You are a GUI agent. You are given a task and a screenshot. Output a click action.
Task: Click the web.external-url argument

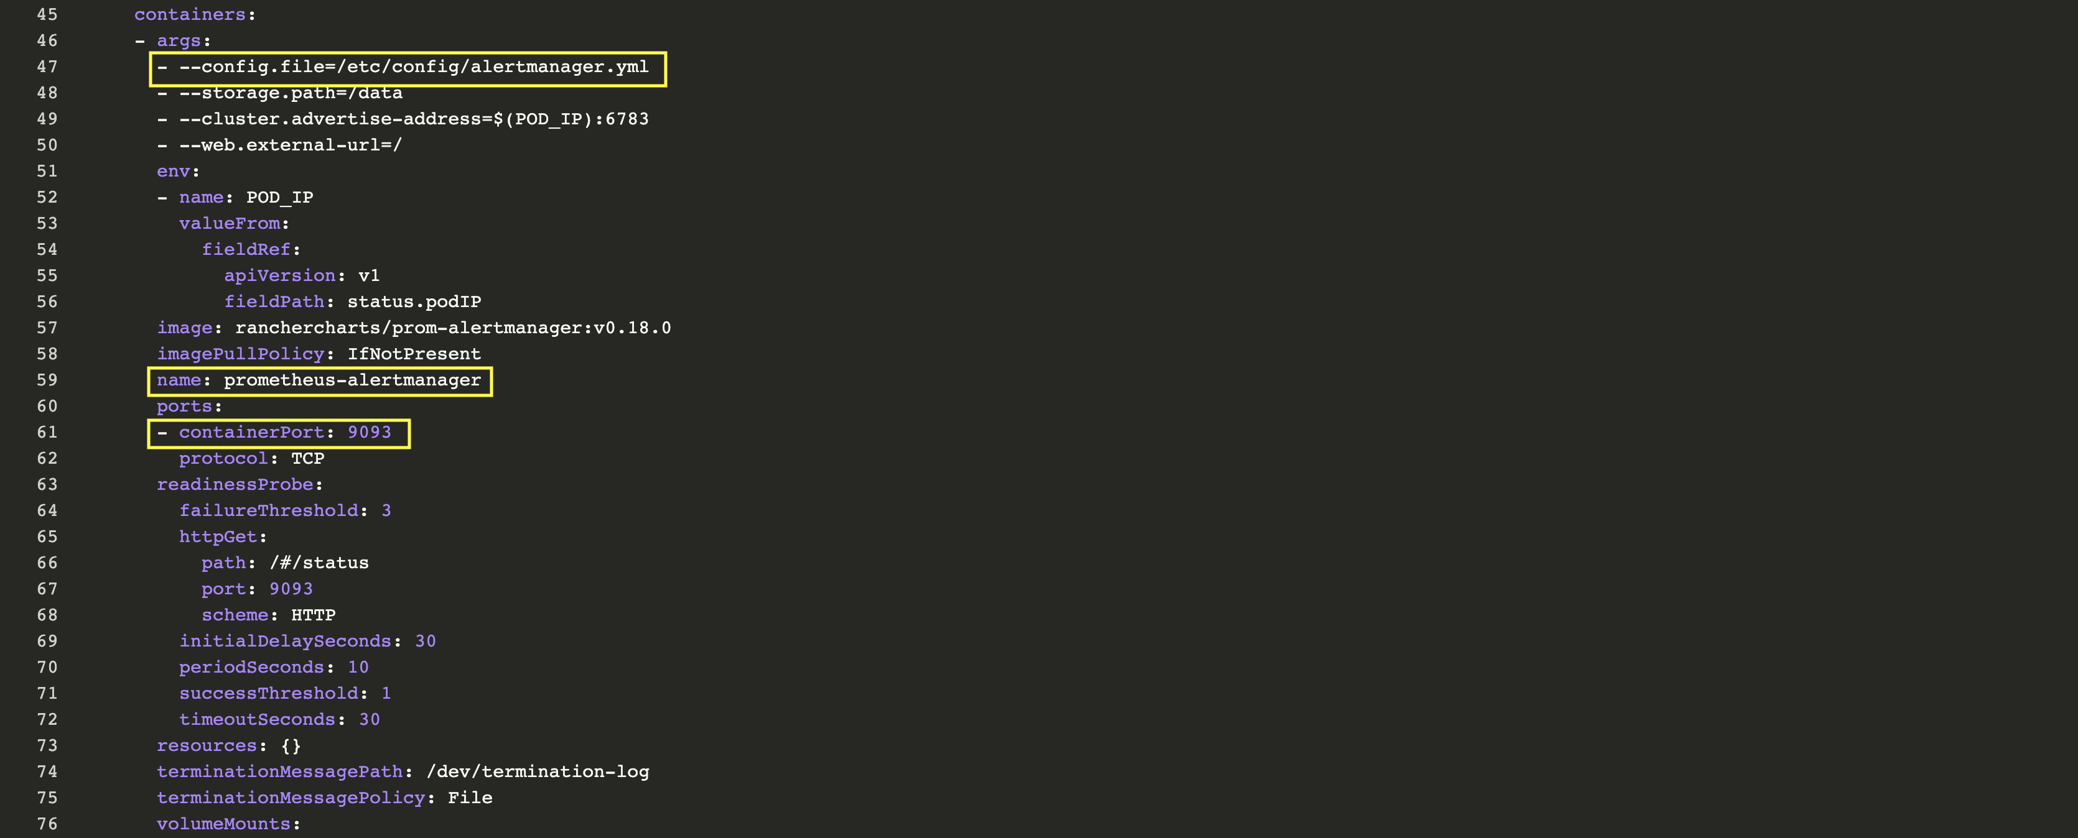291,145
